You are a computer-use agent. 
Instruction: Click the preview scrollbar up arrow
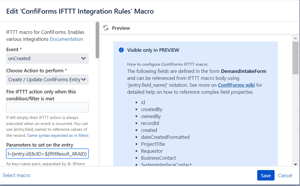pos(295,38)
